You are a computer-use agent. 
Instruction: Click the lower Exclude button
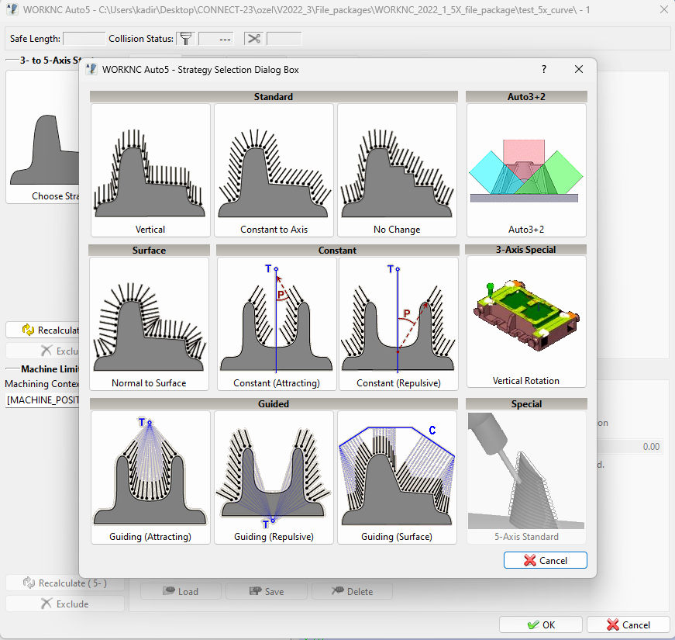(65, 604)
